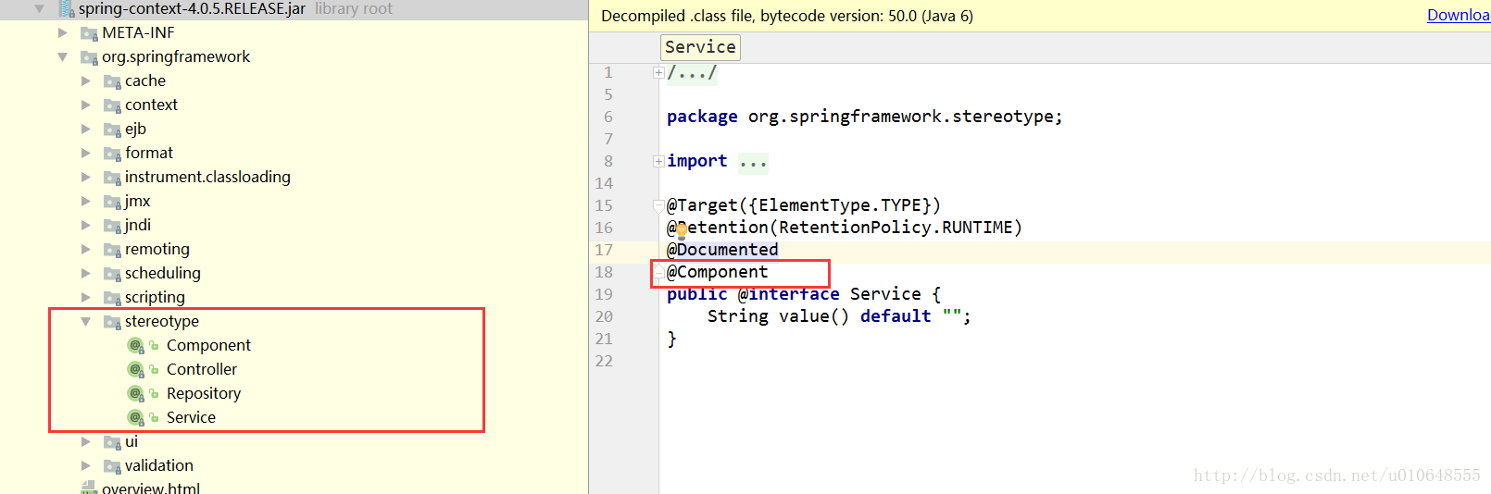Click the scheduling package folder icon
1491x494 pixels.
coord(112,274)
